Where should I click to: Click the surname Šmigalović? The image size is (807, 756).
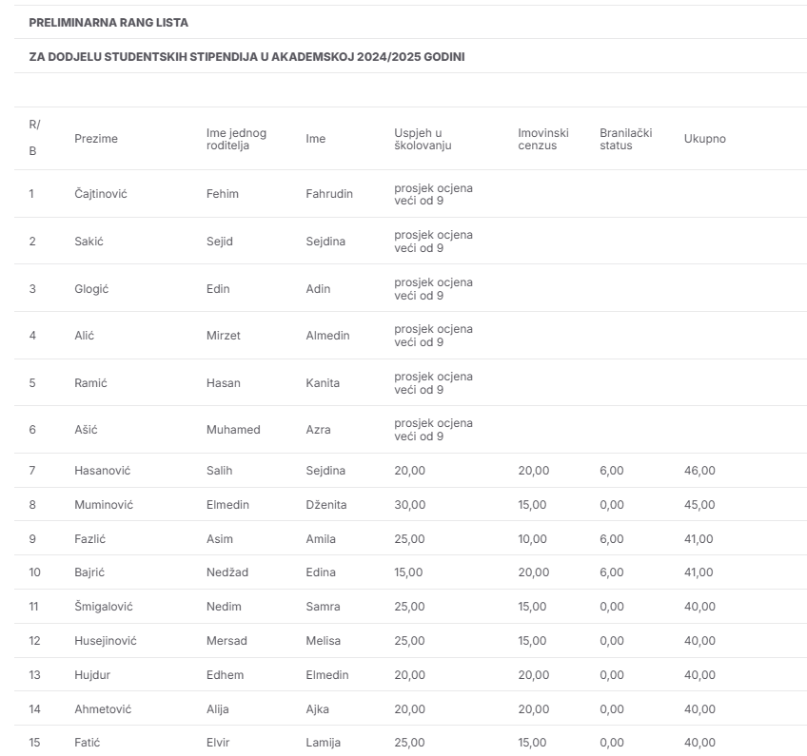(104, 607)
